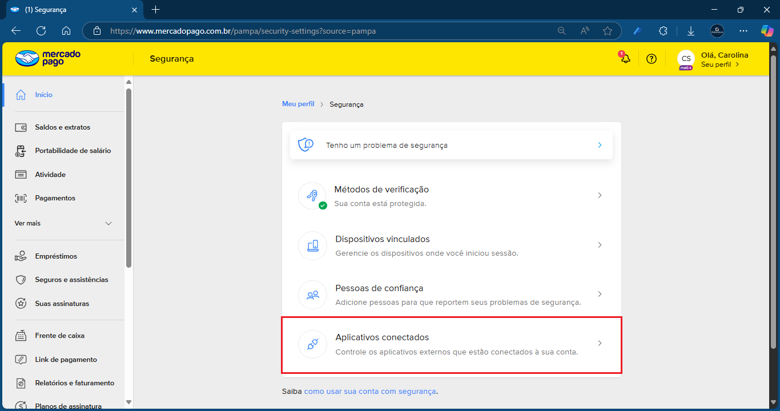Open the Copilot icon in the browser
This screenshot has height=411, width=780.
767,30
